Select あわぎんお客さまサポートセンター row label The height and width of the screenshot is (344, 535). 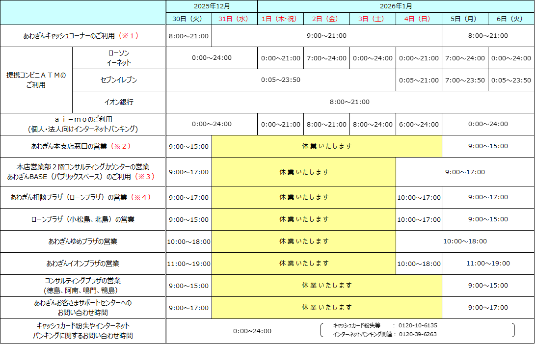click(x=82, y=308)
